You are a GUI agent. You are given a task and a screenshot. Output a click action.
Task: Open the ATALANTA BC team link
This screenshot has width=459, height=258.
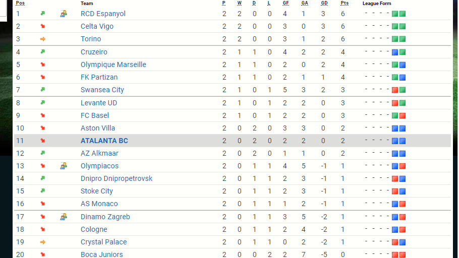[104, 141]
